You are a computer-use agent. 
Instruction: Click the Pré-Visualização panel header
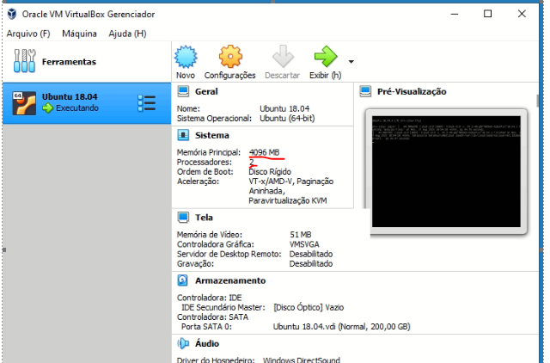click(407, 91)
